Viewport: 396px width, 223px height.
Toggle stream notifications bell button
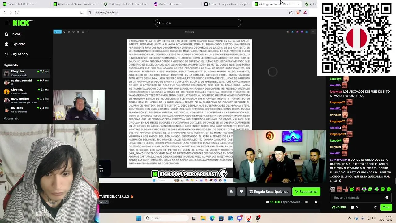coord(231,192)
